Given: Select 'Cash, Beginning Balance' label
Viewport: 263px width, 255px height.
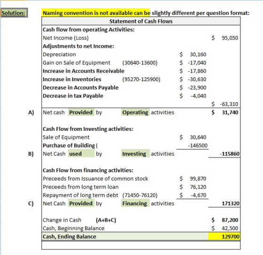Looking at the screenshot, I should (73, 228).
